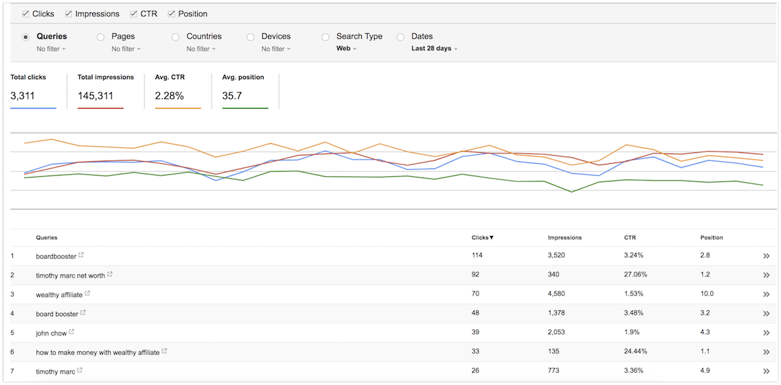The height and width of the screenshot is (385, 781).
Task: Click how to make money with wealthy affiliate
Action: pyautogui.click(x=98, y=352)
